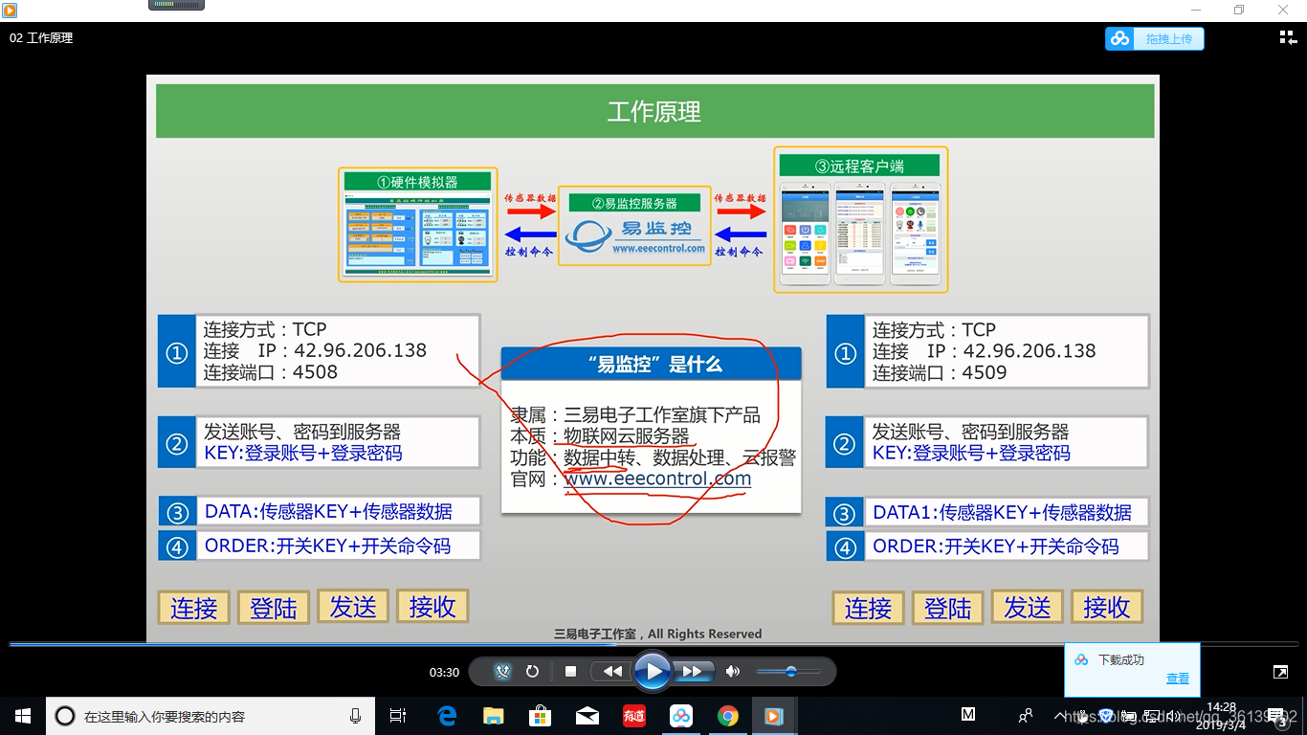Click the 下载成功 notification cloud icon
Image resolution: width=1307 pixels, height=735 pixels.
point(1081,660)
